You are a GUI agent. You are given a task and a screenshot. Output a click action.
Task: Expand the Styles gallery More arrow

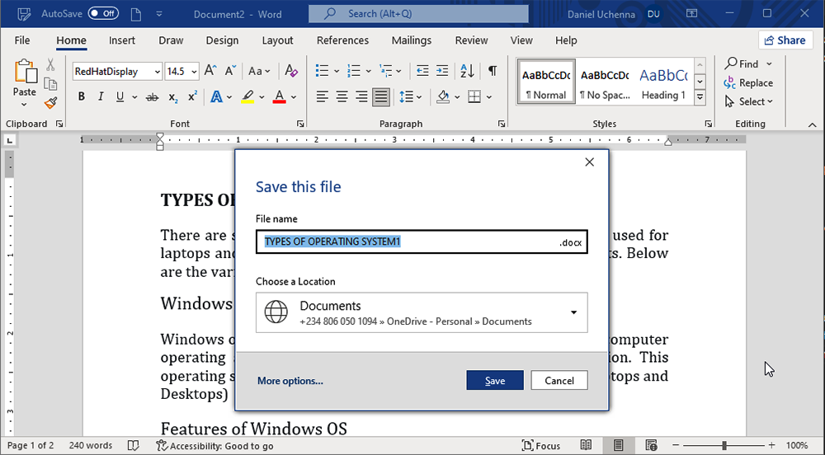click(700, 96)
